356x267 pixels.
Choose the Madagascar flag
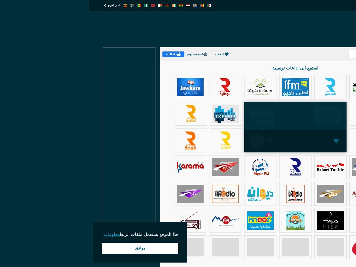[x=160, y=5]
